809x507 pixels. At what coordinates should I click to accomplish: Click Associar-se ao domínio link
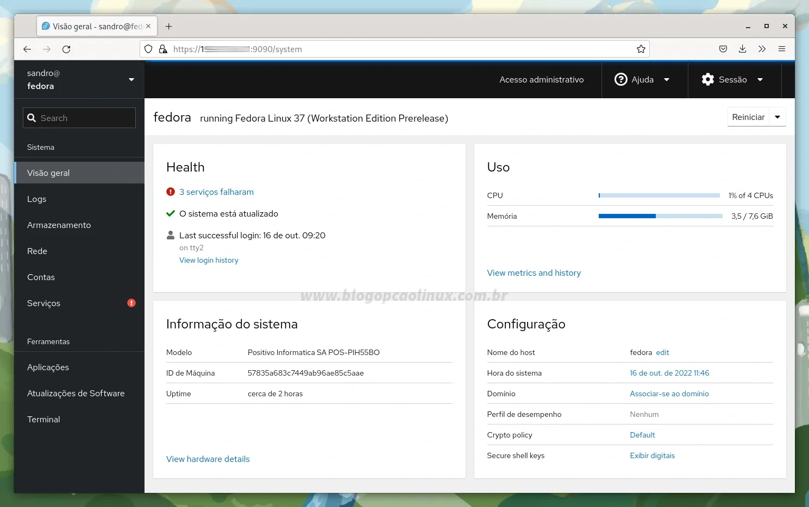point(669,394)
